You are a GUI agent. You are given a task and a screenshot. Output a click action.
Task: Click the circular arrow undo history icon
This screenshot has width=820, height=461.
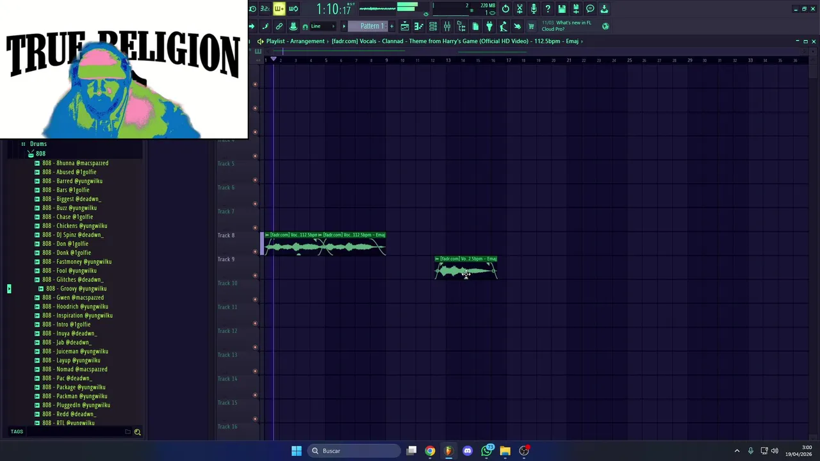(505, 9)
